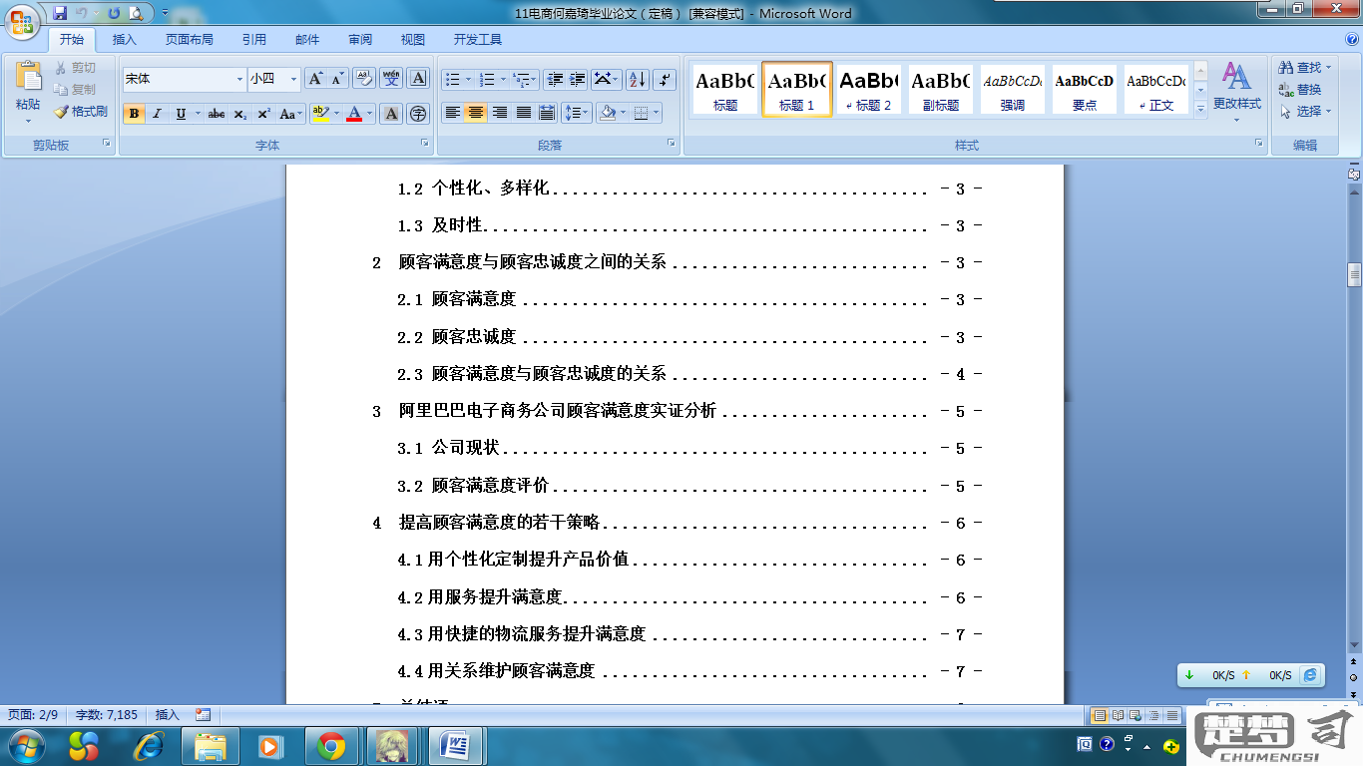Open the font name dropdown (宋体)
1363x766 pixels.
(239, 79)
